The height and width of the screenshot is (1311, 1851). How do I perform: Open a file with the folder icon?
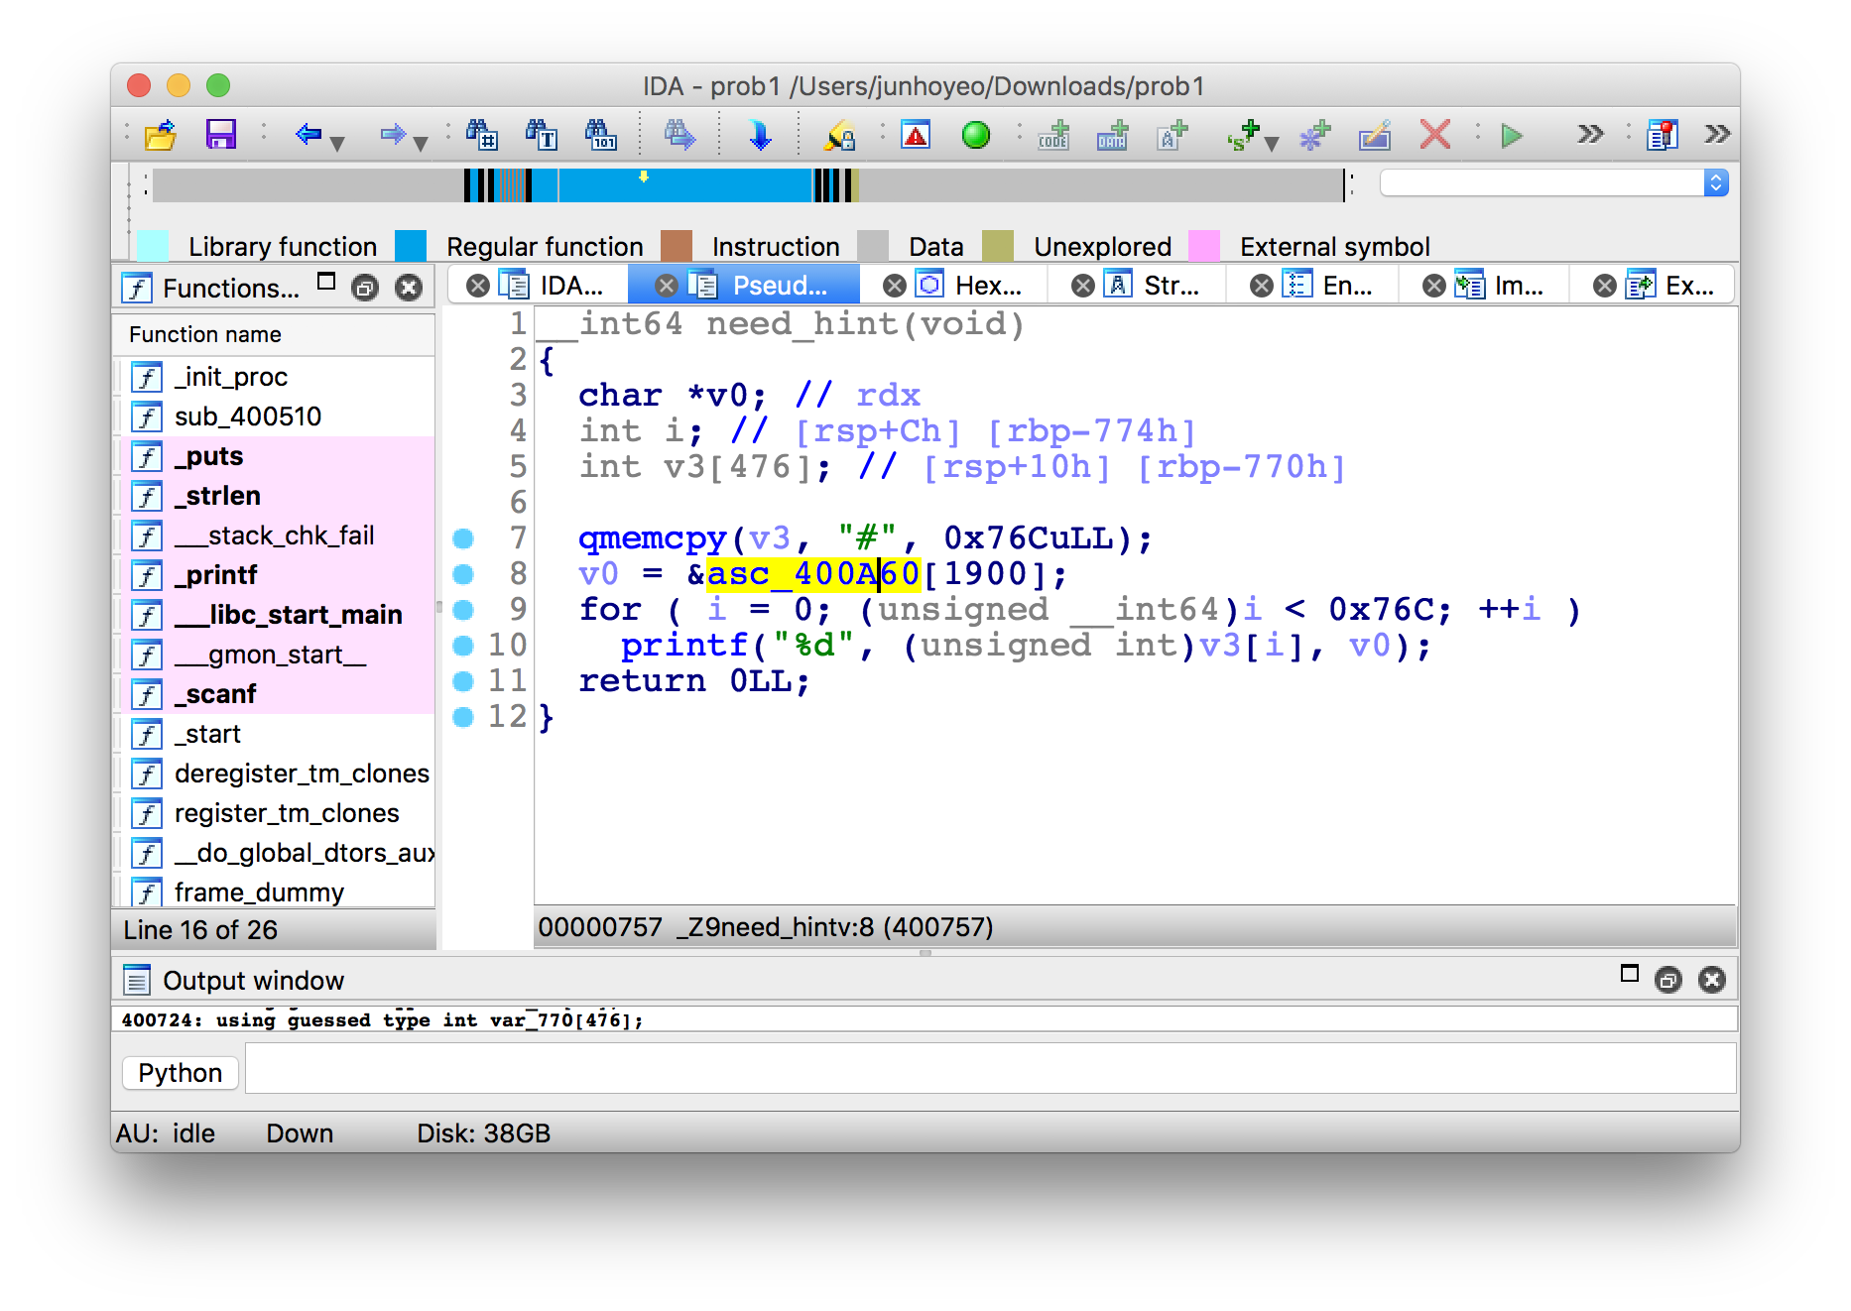point(160,135)
